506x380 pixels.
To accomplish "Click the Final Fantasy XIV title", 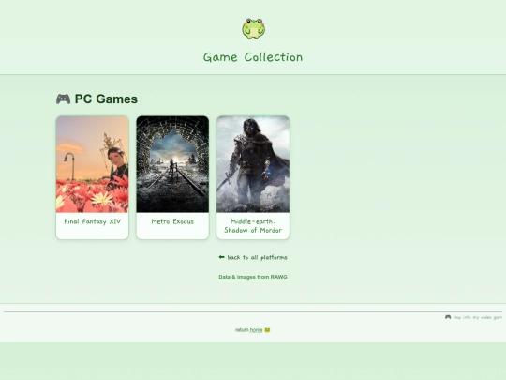I will 92,221.
